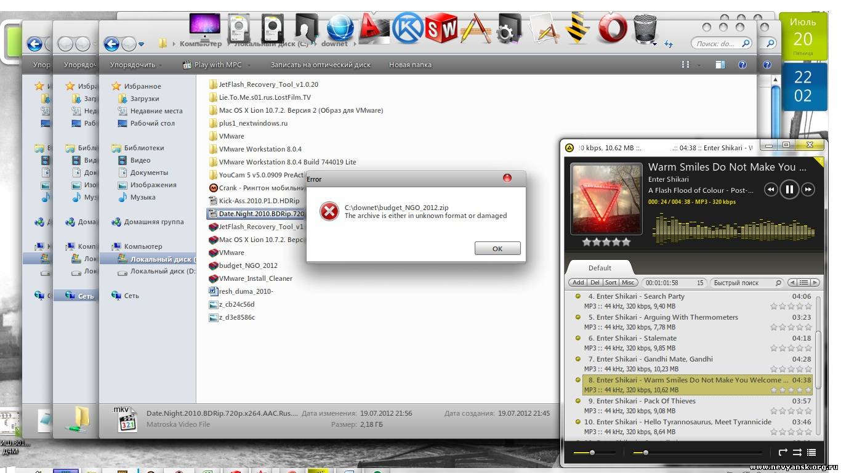The image size is (841, 473).
Task: Click Записать на оптический диск
Action: pyautogui.click(x=321, y=65)
